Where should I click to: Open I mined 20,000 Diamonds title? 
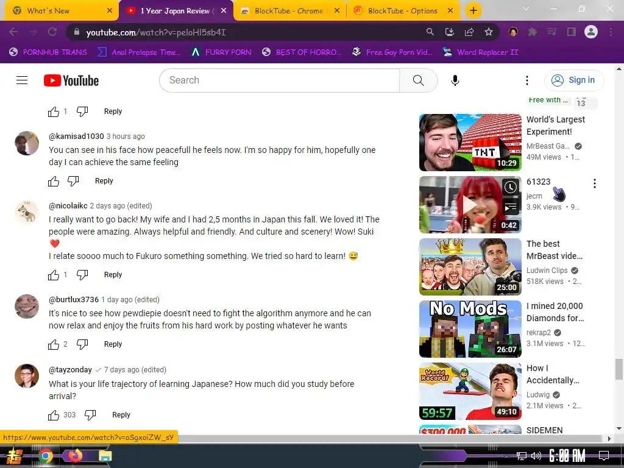coord(555,312)
